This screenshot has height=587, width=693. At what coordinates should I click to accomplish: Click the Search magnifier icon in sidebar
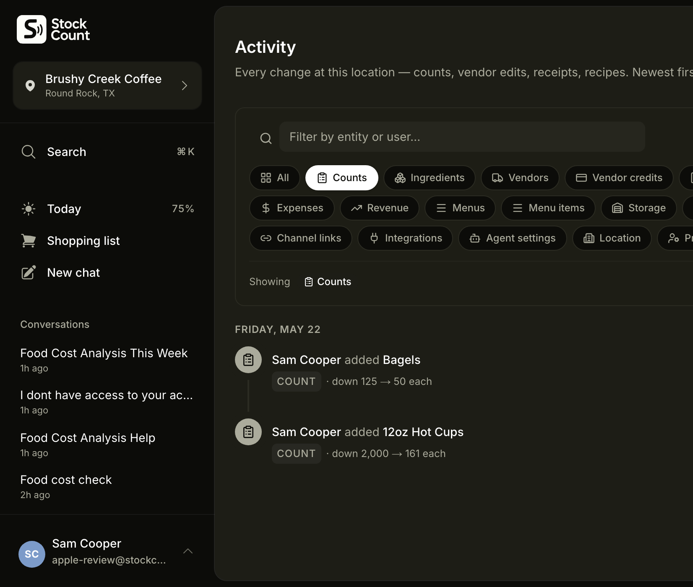28,152
